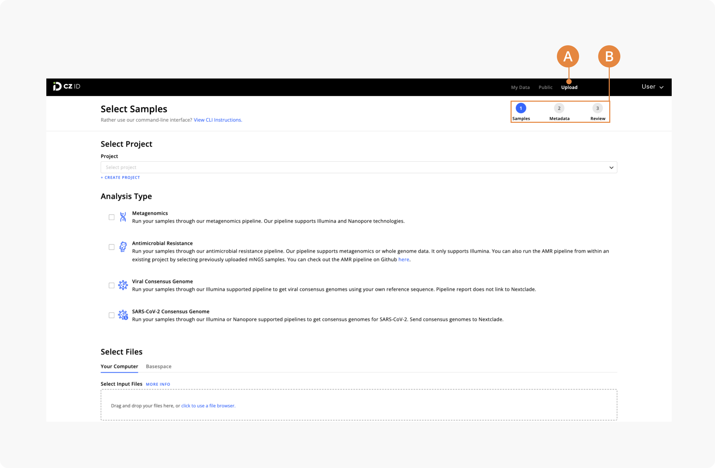Navigate to the My Data menu item
The width and height of the screenshot is (715, 468).
tap(520, 87)
